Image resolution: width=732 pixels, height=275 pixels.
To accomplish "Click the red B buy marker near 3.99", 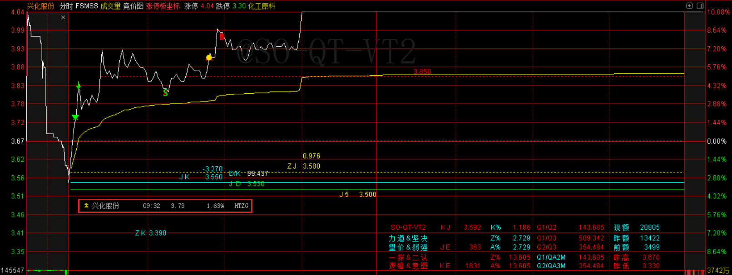I will pyautogui.click(x=222, y=37).
